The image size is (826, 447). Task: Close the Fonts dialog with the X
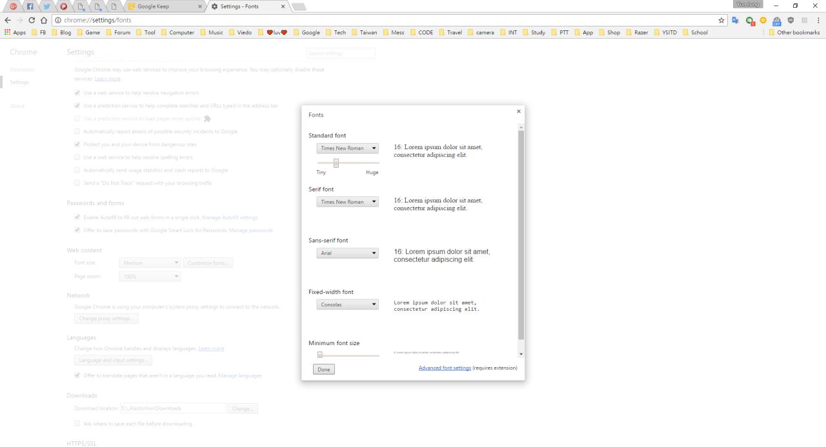[x=518, y=112]
